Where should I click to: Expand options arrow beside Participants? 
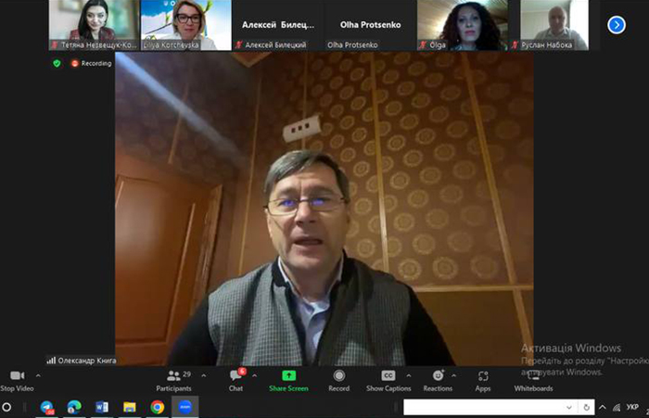click(204, 375)
